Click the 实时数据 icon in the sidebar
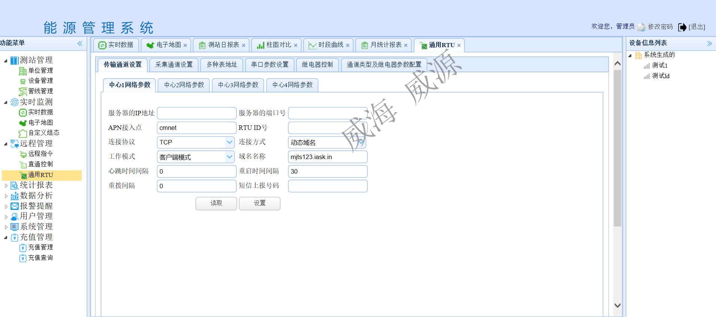 pyautogui.click(x=23, y=112)
